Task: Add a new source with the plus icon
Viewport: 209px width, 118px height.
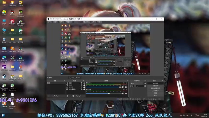Action: coord(67,96)
